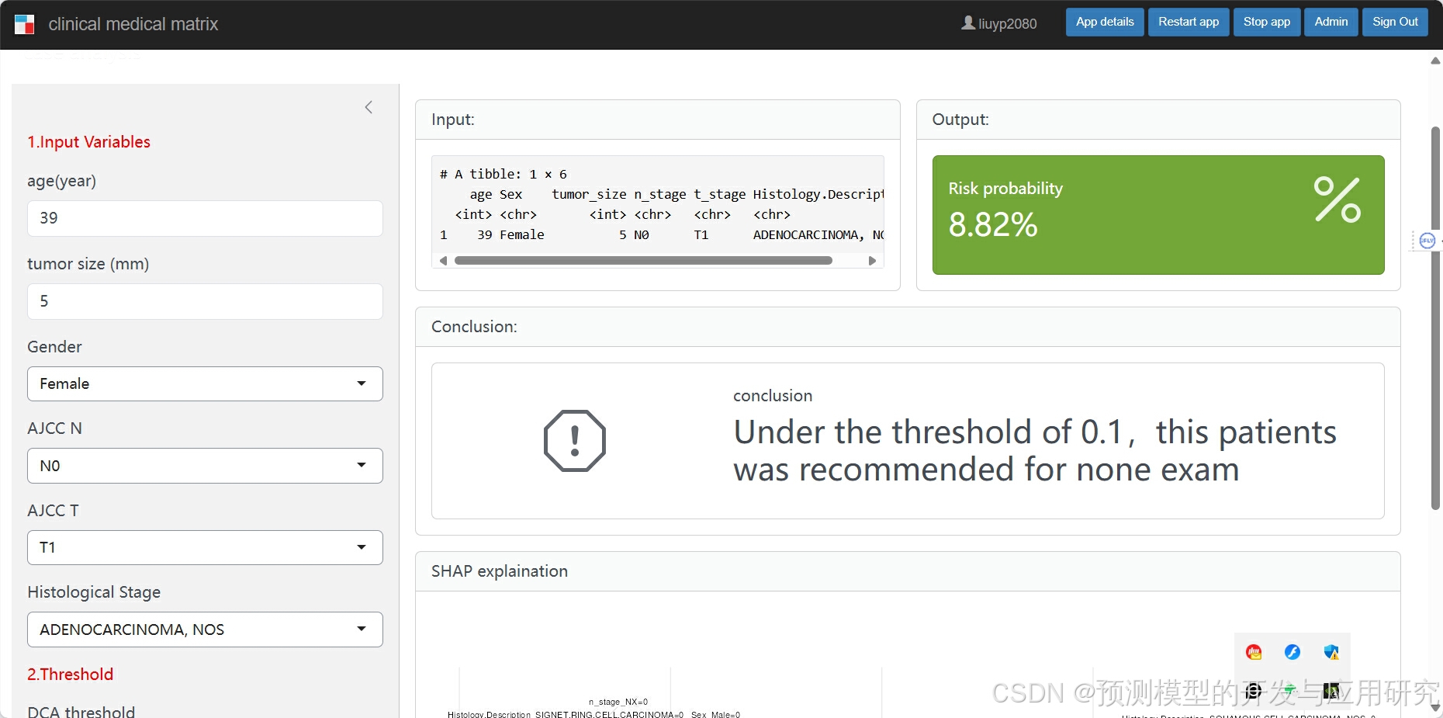This screenshot has width=1443, height=718.
Task: Click the scroll-up arrow of the page scrollbar
Action: click(1435, 61)
